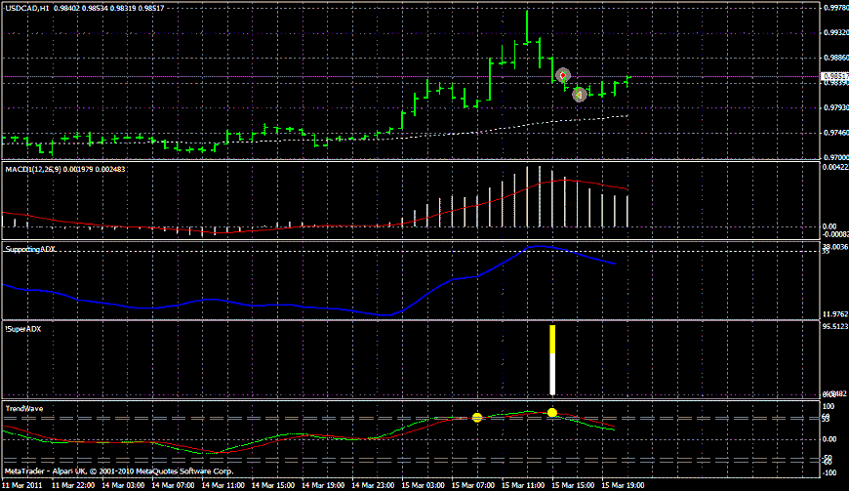Click the yellow and white SuperADX bar
The image size is (849, 491).
click(x=552, y=359)
